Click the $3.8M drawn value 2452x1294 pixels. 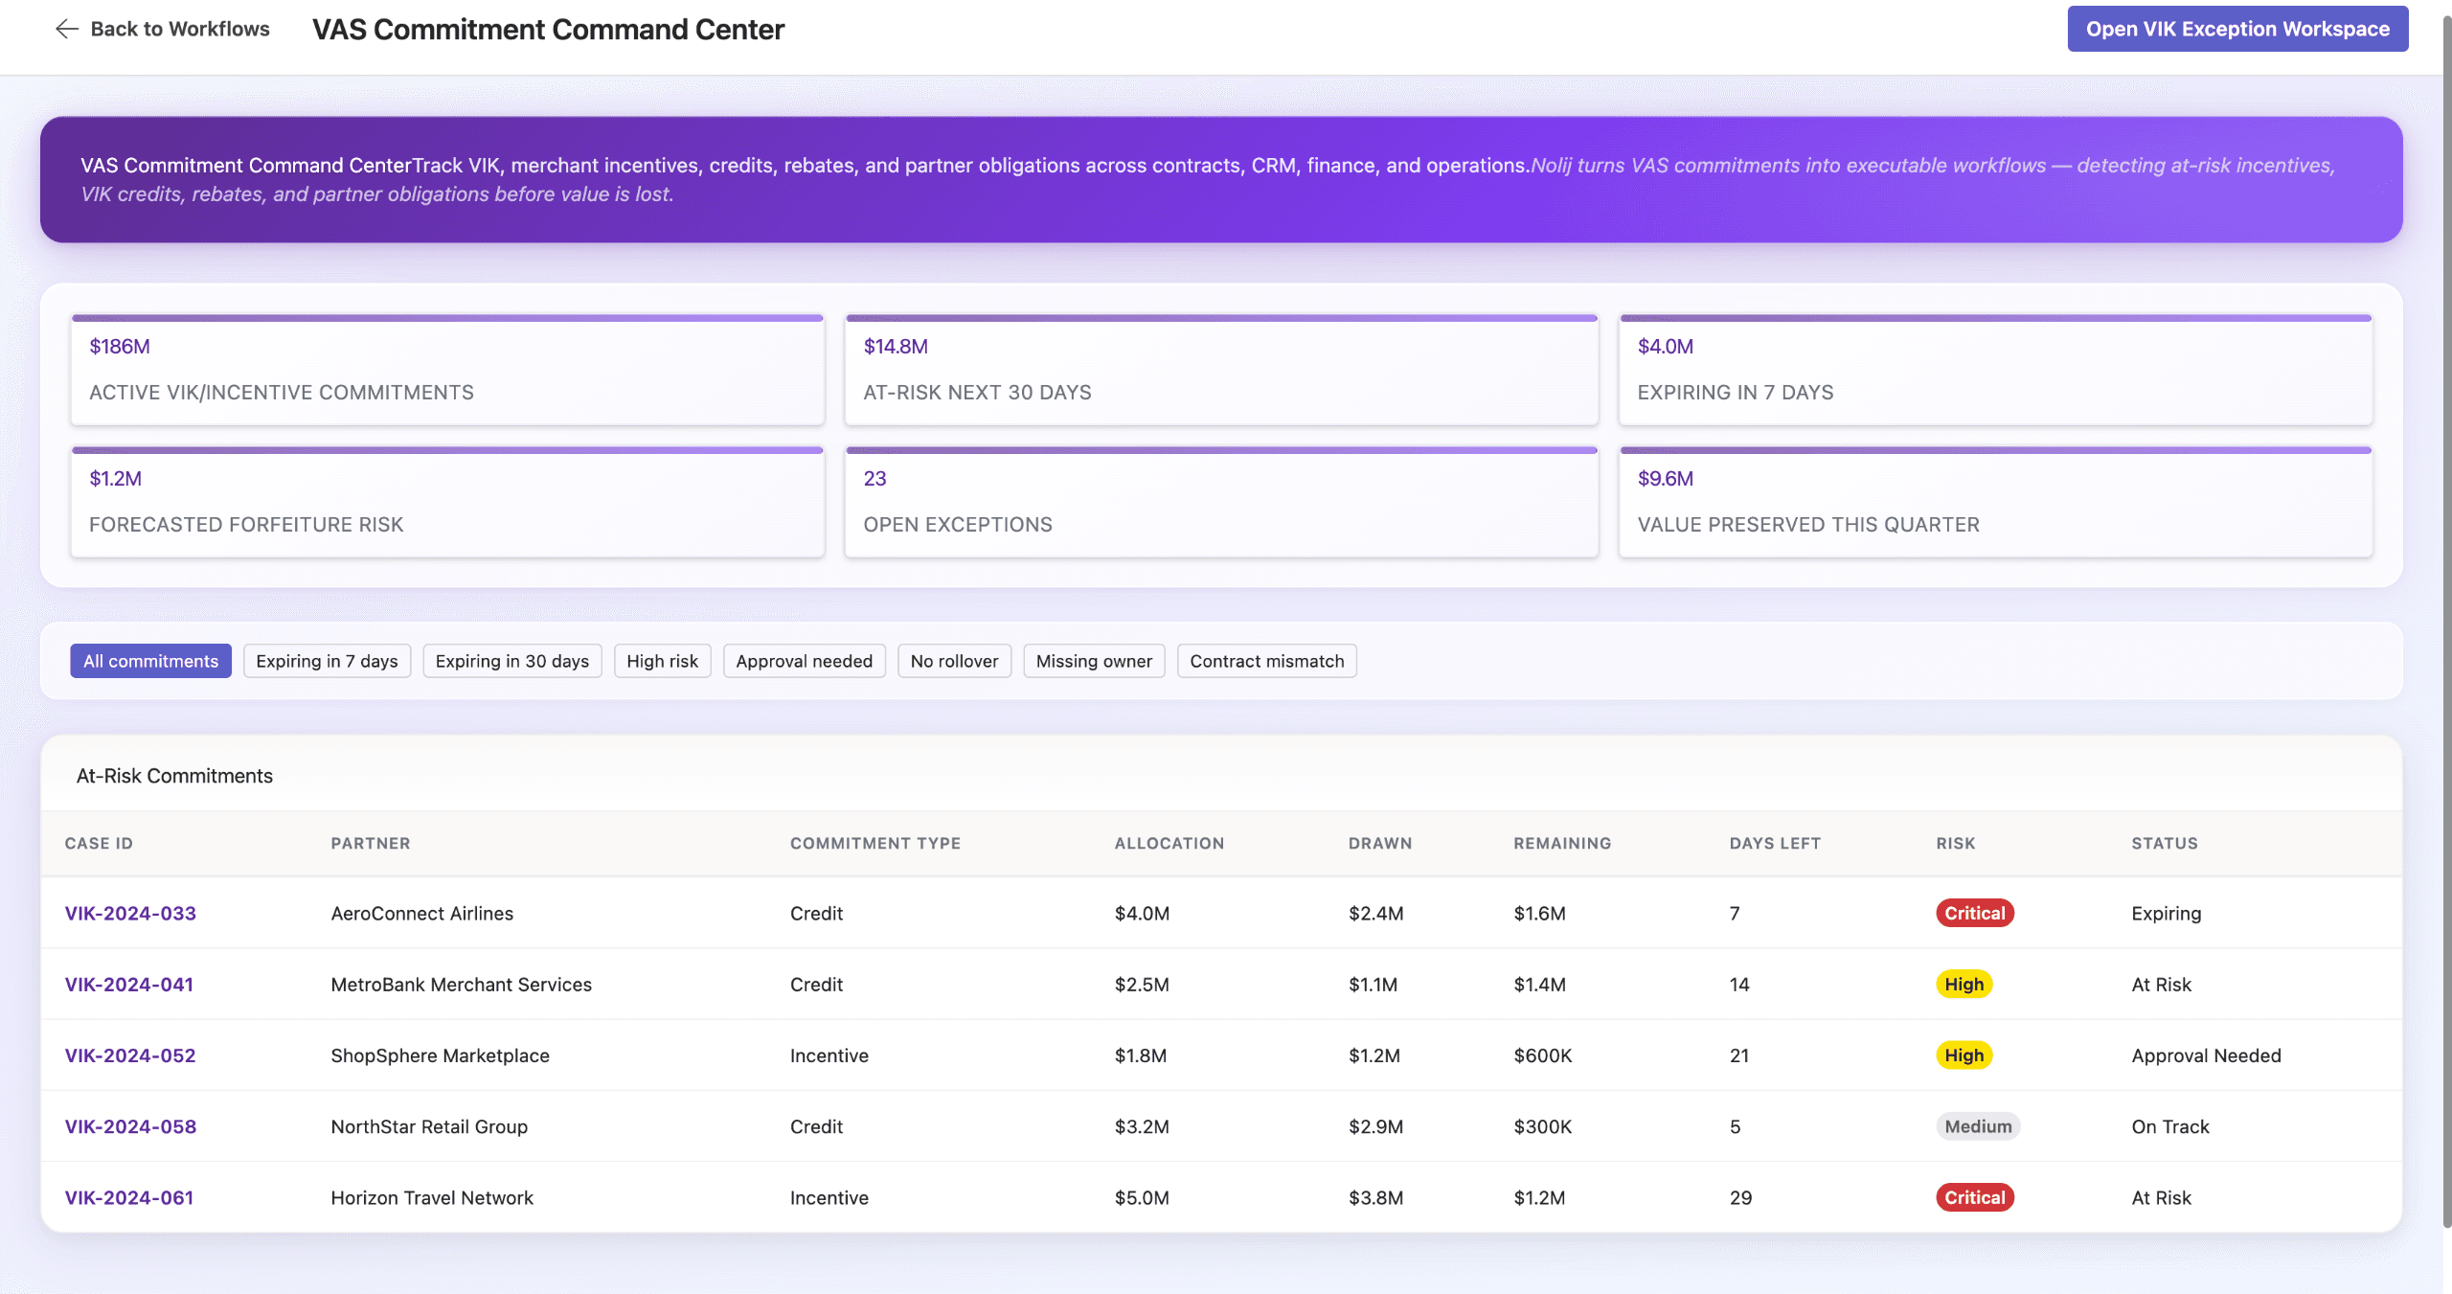1376,1197
